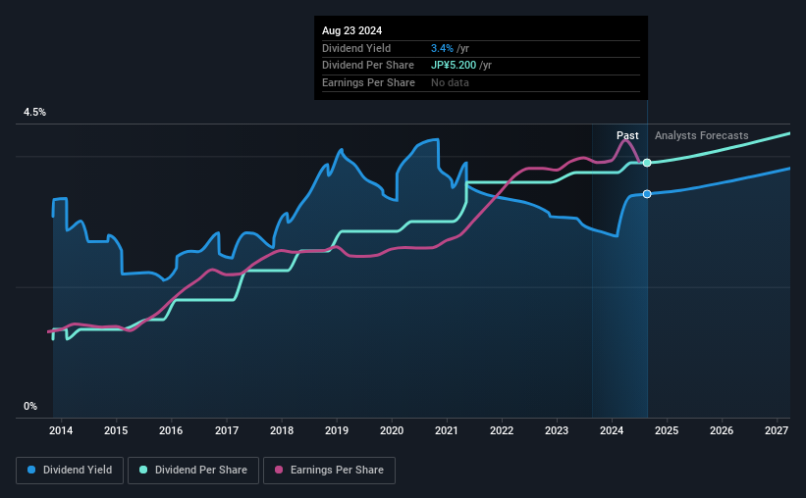Click the blue data point marker on Dividend Yield line

pyautogui.click(x=647, y=194)
